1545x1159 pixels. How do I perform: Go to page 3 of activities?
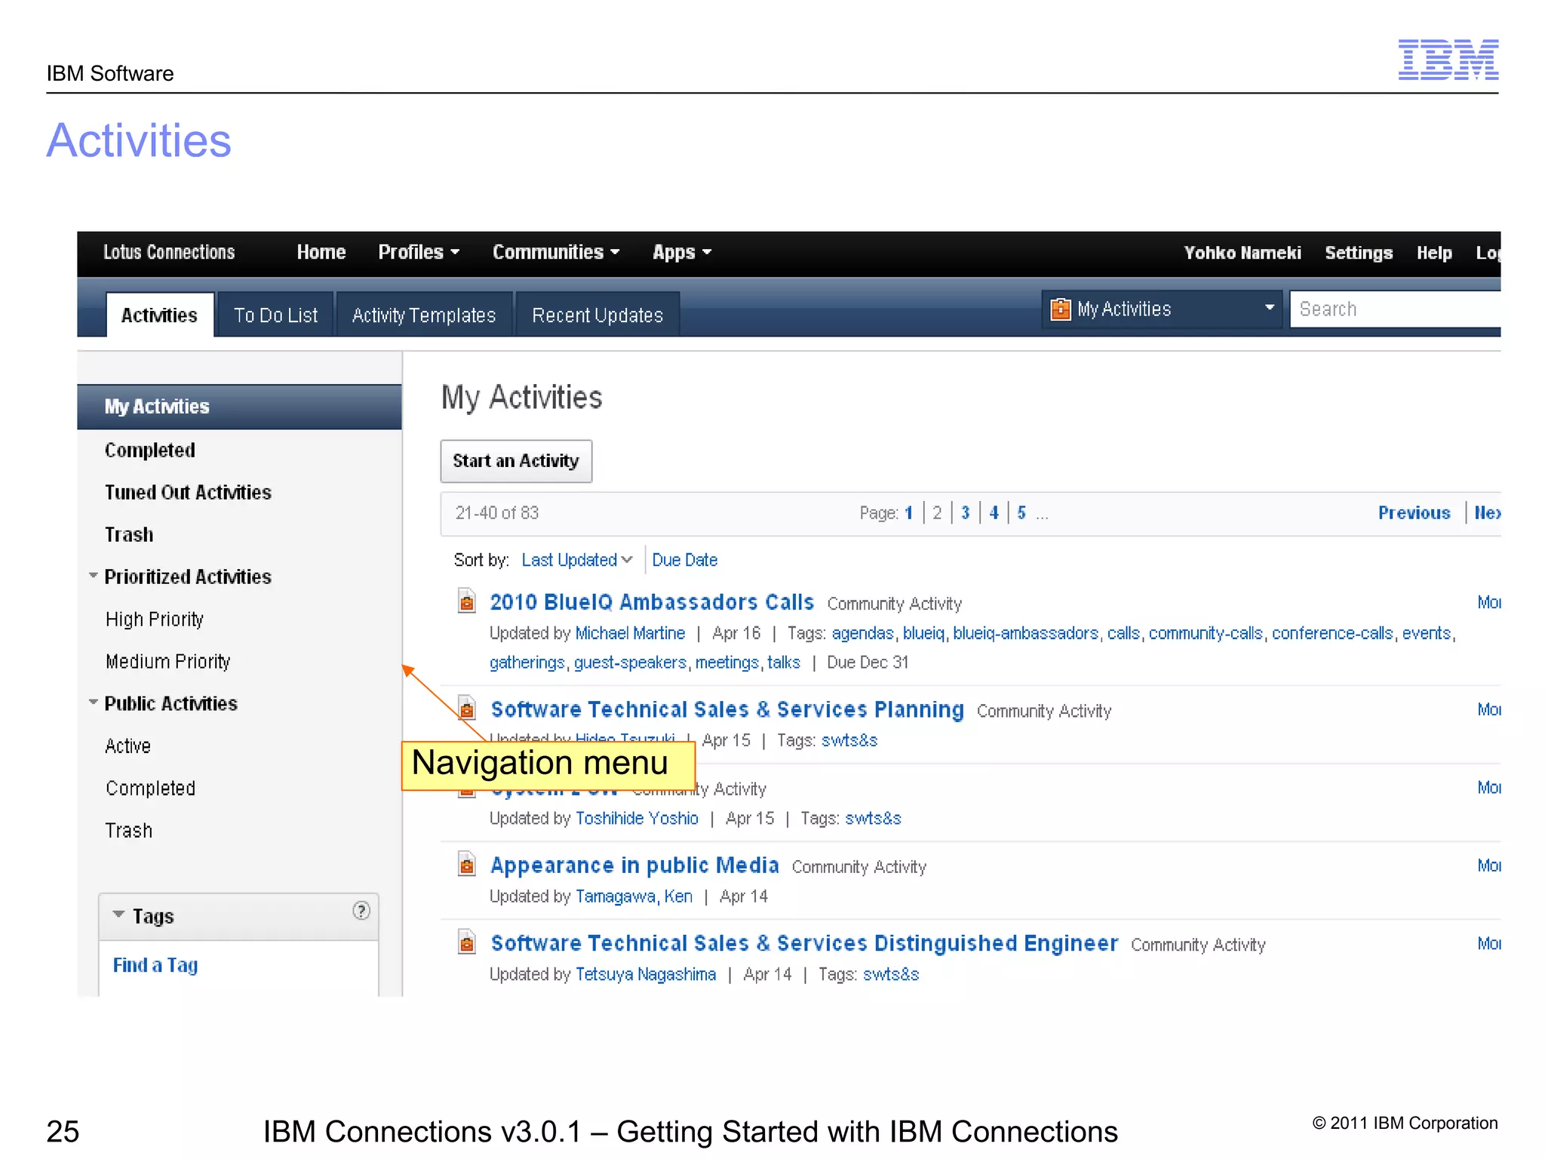tap(966, 513)
